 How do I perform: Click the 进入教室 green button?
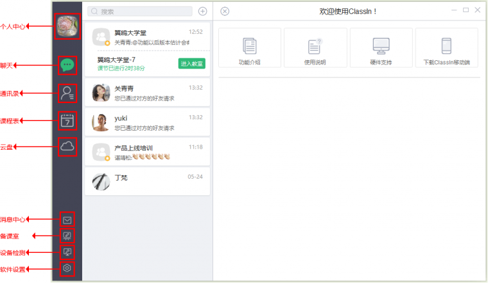(x=191, y=63)
